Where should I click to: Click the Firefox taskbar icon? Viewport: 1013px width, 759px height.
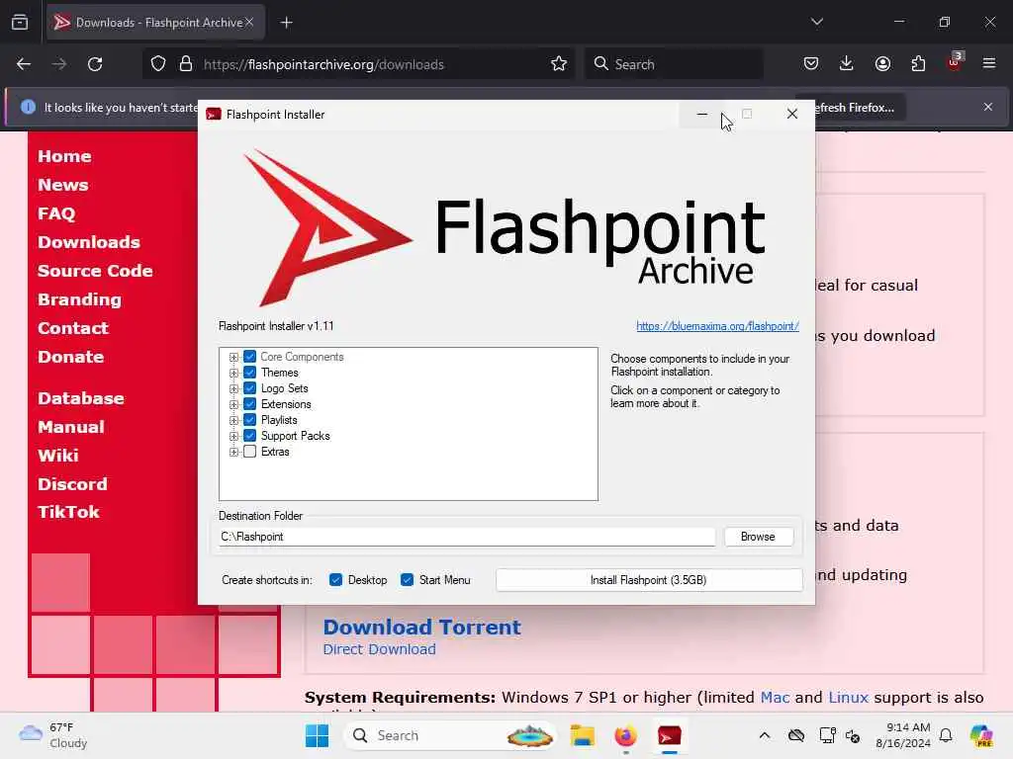point(625,735)
